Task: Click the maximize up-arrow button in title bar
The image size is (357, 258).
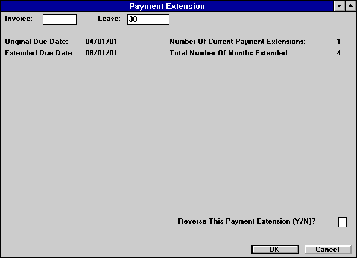Action: 351,6
